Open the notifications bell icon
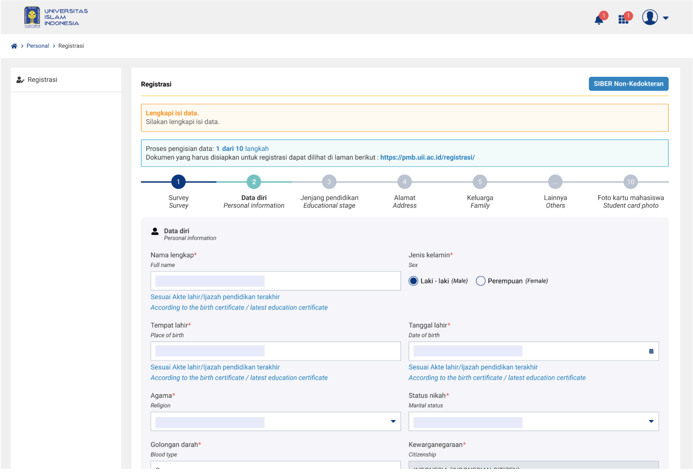693x472 pixels. coord(599,20)
